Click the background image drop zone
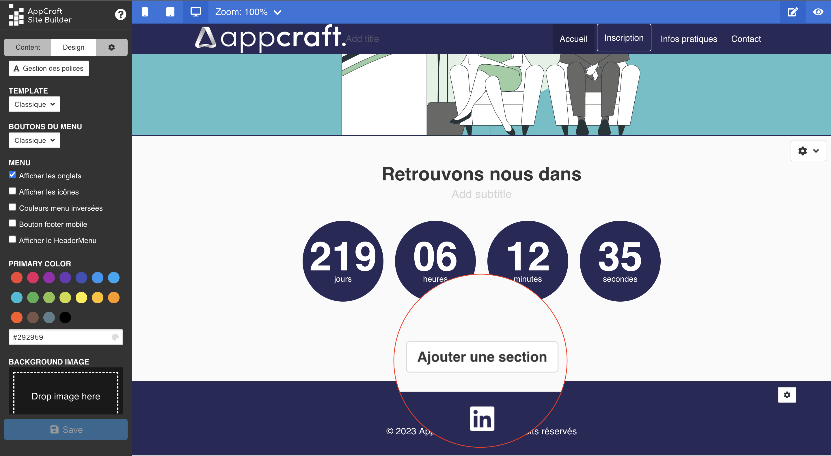This screenshot has width=831, height=456. [65, 396]
